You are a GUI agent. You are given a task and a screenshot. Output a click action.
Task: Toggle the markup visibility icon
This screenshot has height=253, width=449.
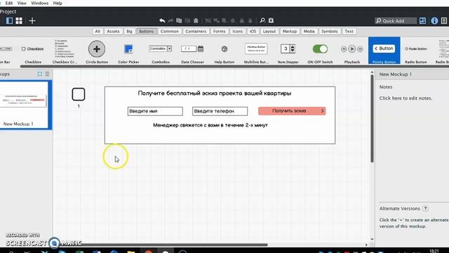coord(271,20)
